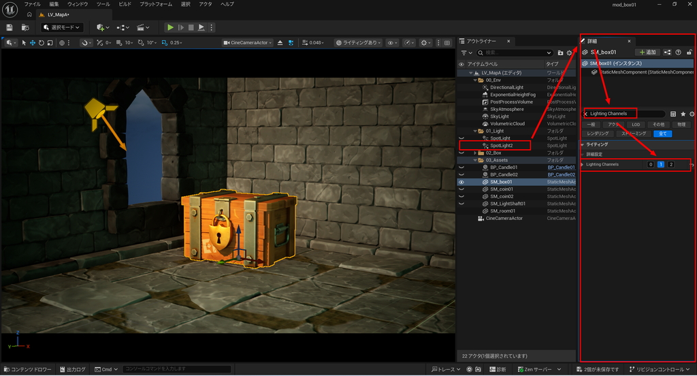
Task: Open the viewport layout grid icon
Action: (x=447, y=43)
